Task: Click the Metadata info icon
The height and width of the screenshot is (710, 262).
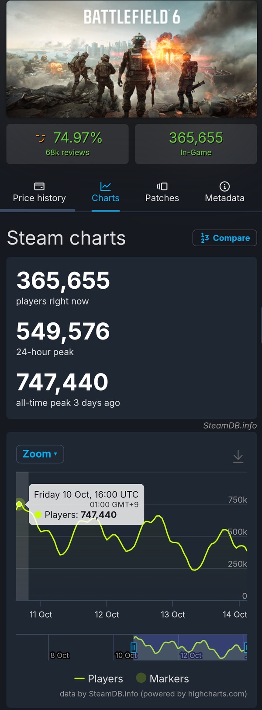Action: point(224,186)
